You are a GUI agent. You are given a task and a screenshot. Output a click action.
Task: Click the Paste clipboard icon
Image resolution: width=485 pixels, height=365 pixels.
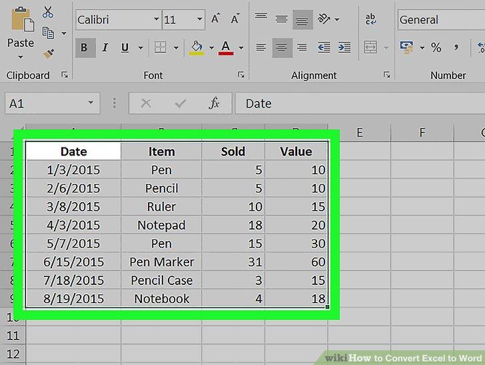(23, 19)
